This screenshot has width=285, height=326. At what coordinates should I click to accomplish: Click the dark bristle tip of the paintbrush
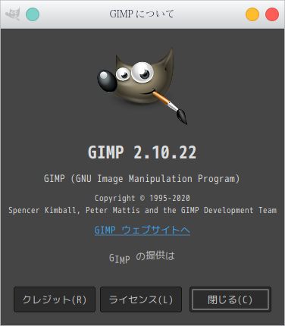tap(181, 116)
